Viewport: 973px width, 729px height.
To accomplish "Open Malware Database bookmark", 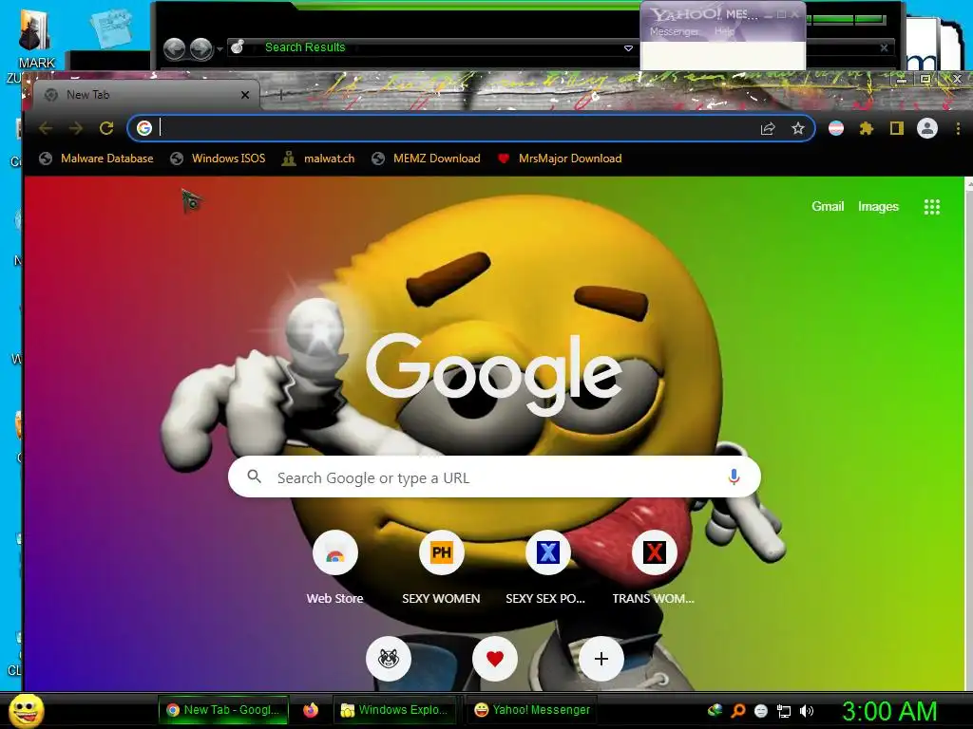I will (x=96, y=159).
